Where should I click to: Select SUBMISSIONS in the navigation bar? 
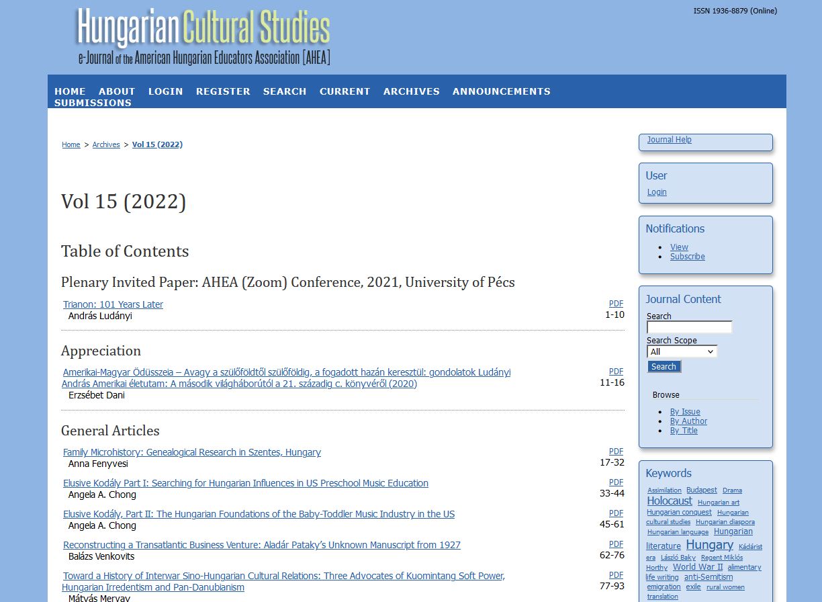coord(93,103)
